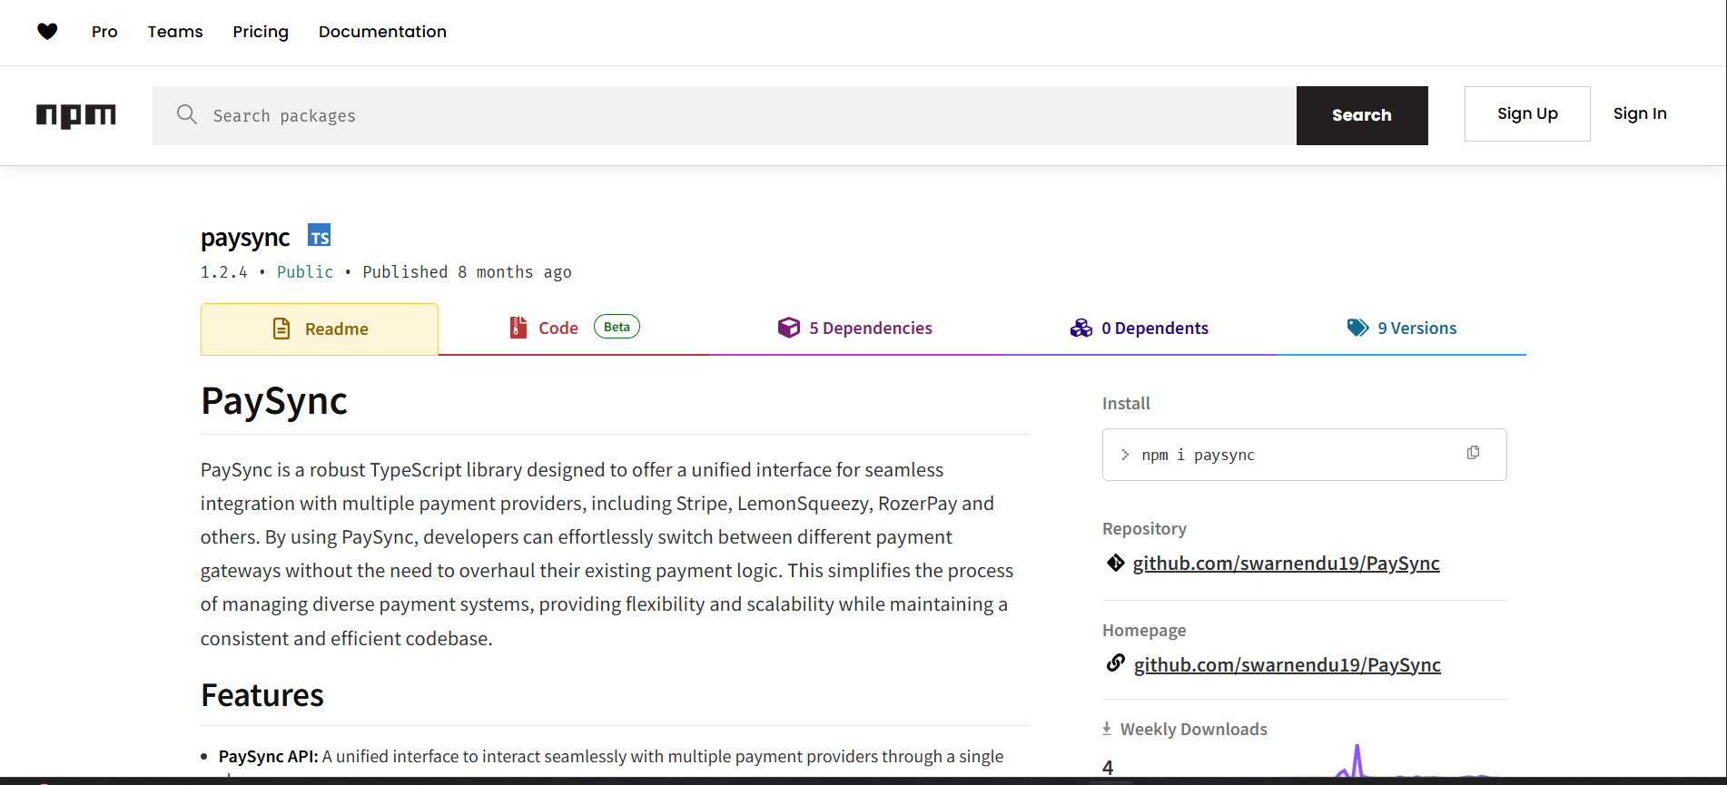Click the Readme document icon
Image resolution: width=1727 pixels, height=785 pixels.
[281, 329]
